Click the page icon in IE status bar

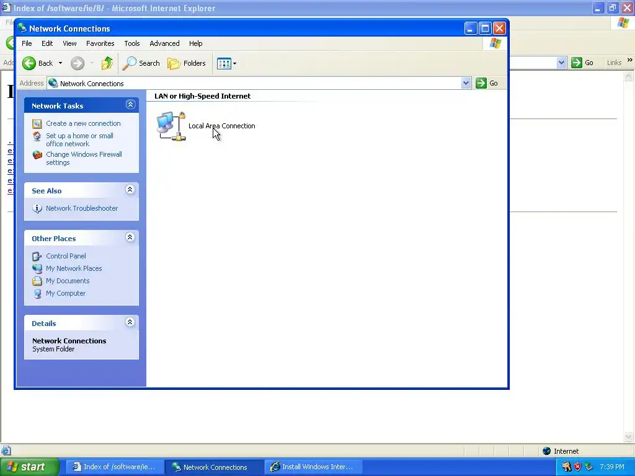(x=6, y=451)
